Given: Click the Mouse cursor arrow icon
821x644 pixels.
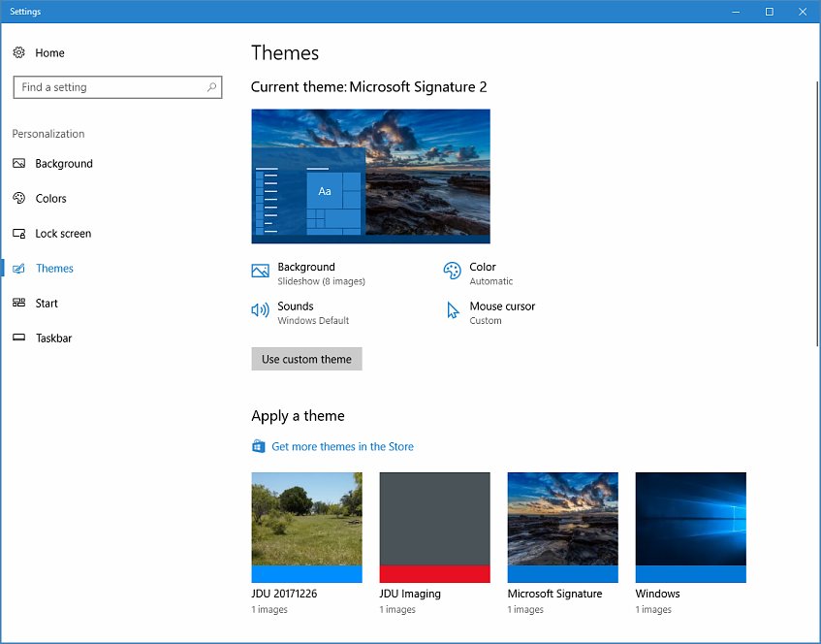Looking at the screenshot, I should [x=453, y=310].
